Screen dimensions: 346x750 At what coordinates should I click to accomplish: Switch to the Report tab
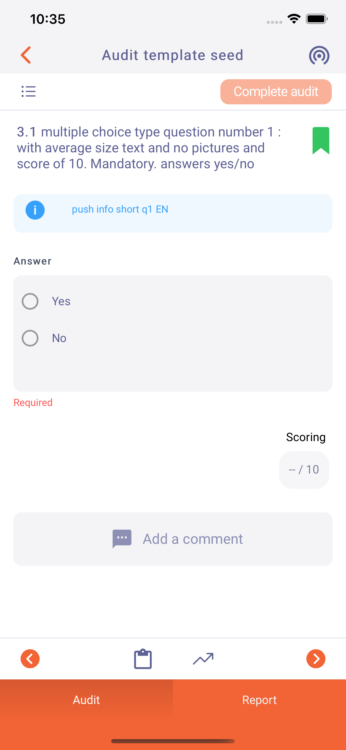tap(259, 700)
